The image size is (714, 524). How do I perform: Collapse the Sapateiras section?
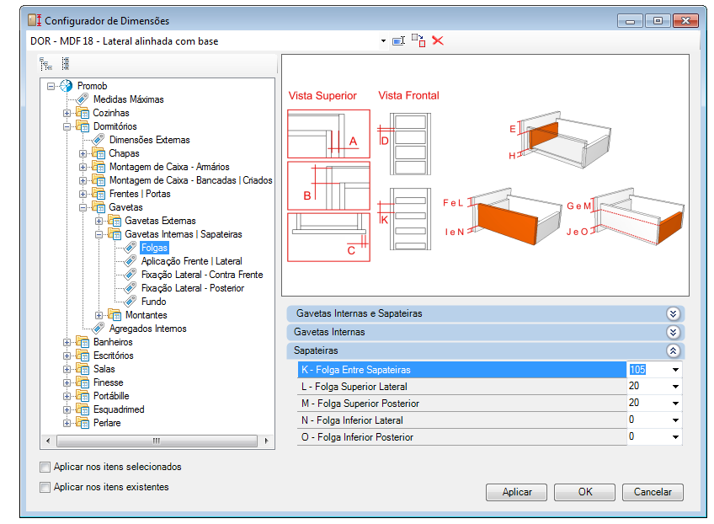(673, 350)
